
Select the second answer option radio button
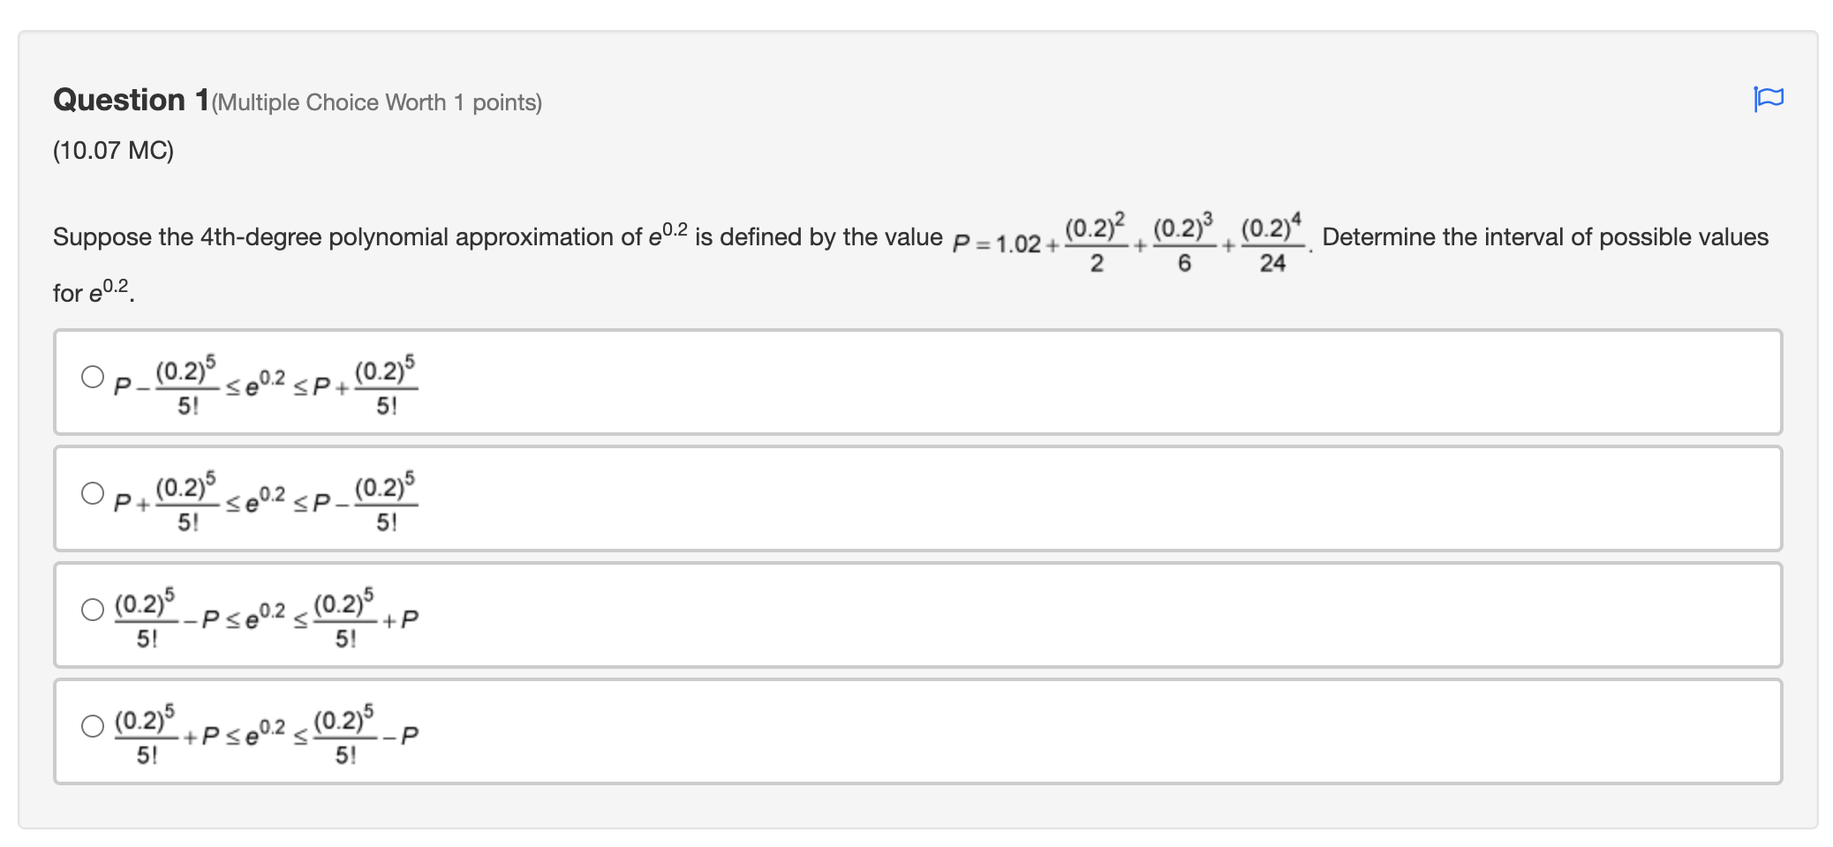coord(92,492)
